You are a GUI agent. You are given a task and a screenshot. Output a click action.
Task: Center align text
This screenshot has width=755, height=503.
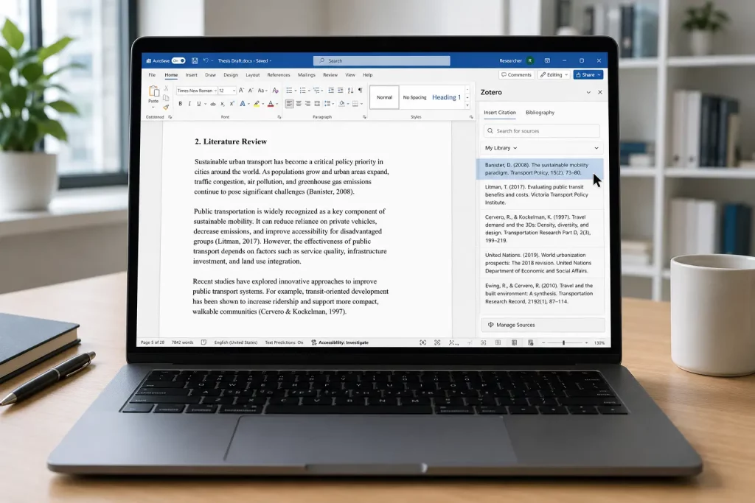[x=299, y=103]
